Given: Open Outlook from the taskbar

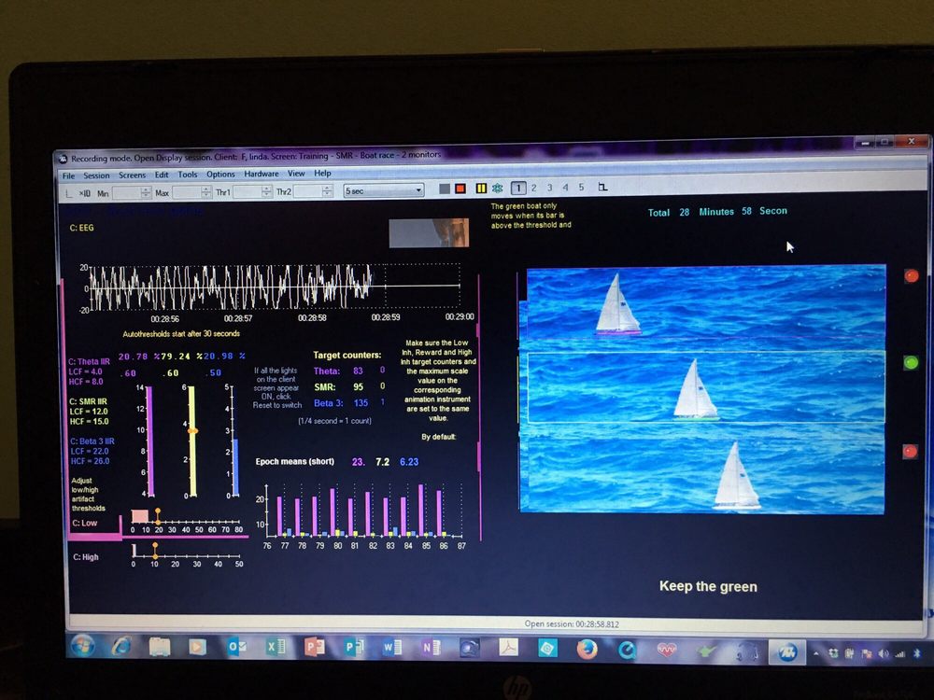Looking at the screenshot, I should click(x=237, y=647).
